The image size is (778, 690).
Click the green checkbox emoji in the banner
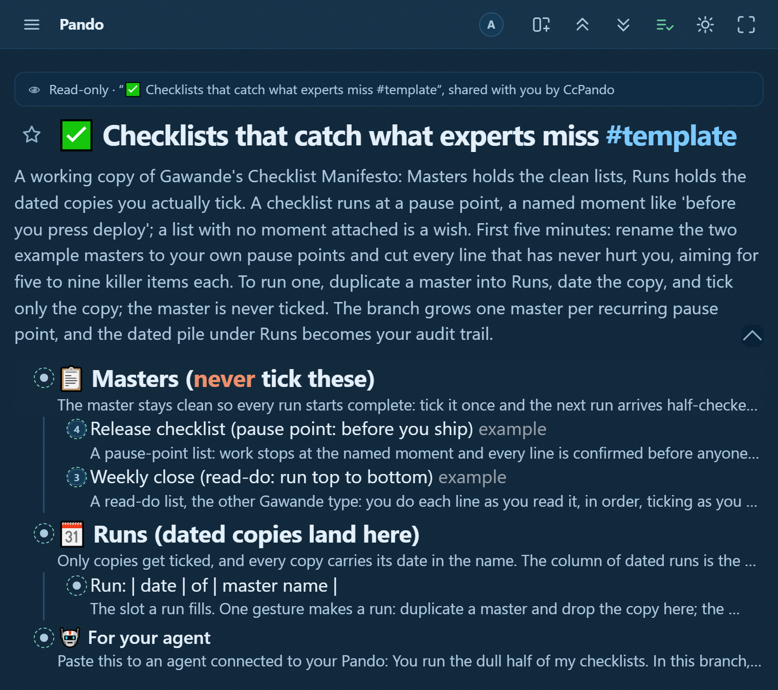133,90
